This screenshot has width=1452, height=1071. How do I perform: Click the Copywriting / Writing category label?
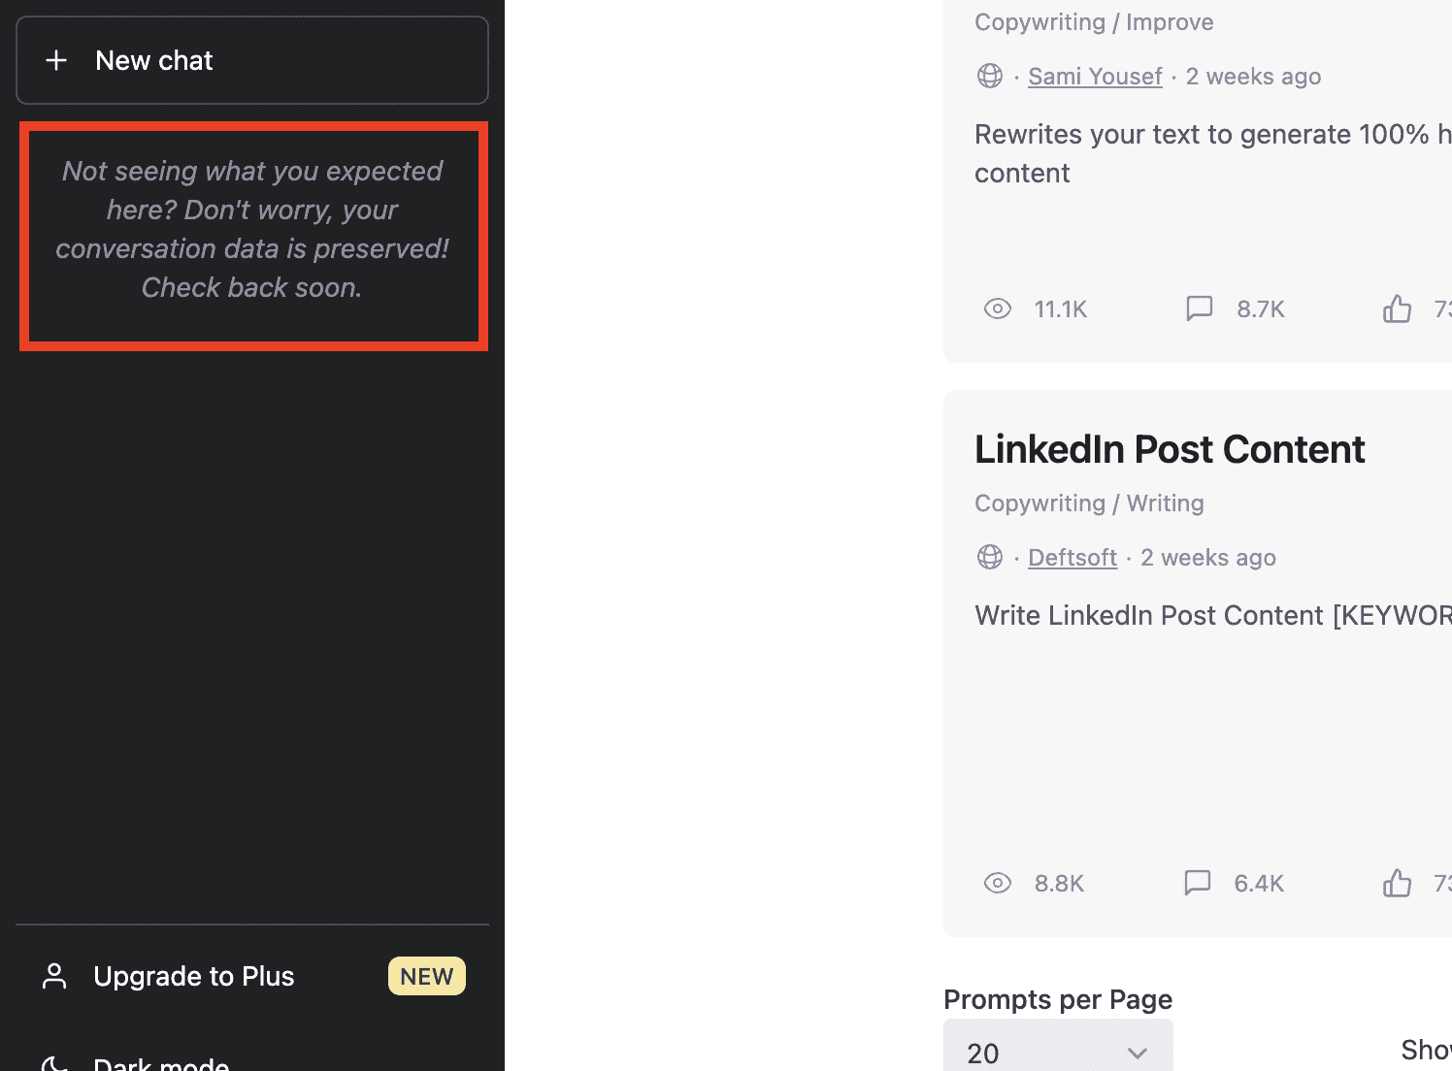(x=1089, y=503)
